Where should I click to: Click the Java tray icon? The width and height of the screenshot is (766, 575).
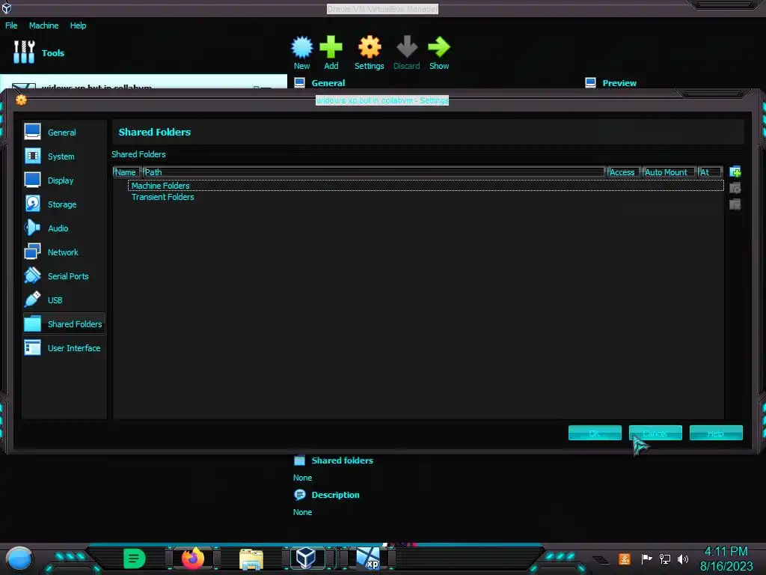coord(625,559)
